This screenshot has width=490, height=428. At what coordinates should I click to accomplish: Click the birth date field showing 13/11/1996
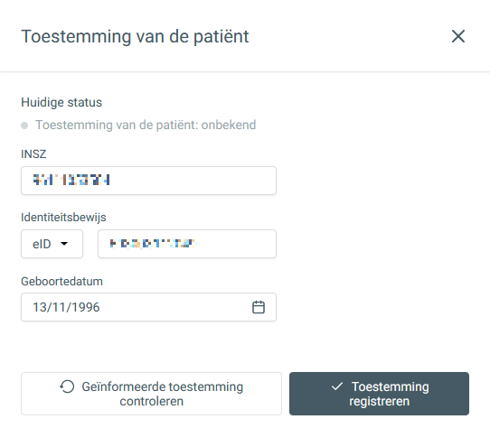[149, 307]
